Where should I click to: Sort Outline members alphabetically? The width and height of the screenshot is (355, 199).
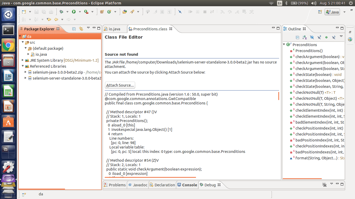(x=305, y=37)
